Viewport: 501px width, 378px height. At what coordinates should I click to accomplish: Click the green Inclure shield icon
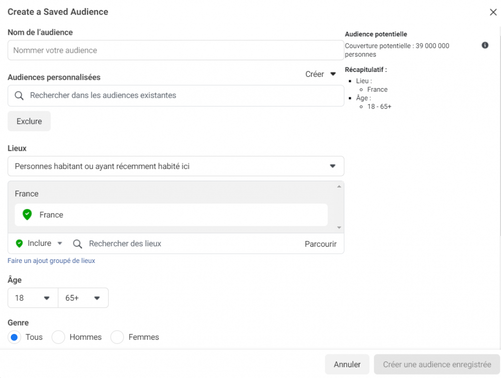coord(20,243)
